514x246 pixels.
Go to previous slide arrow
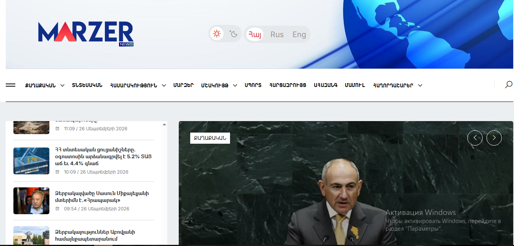pyautogui.click(x=475, y=138)
